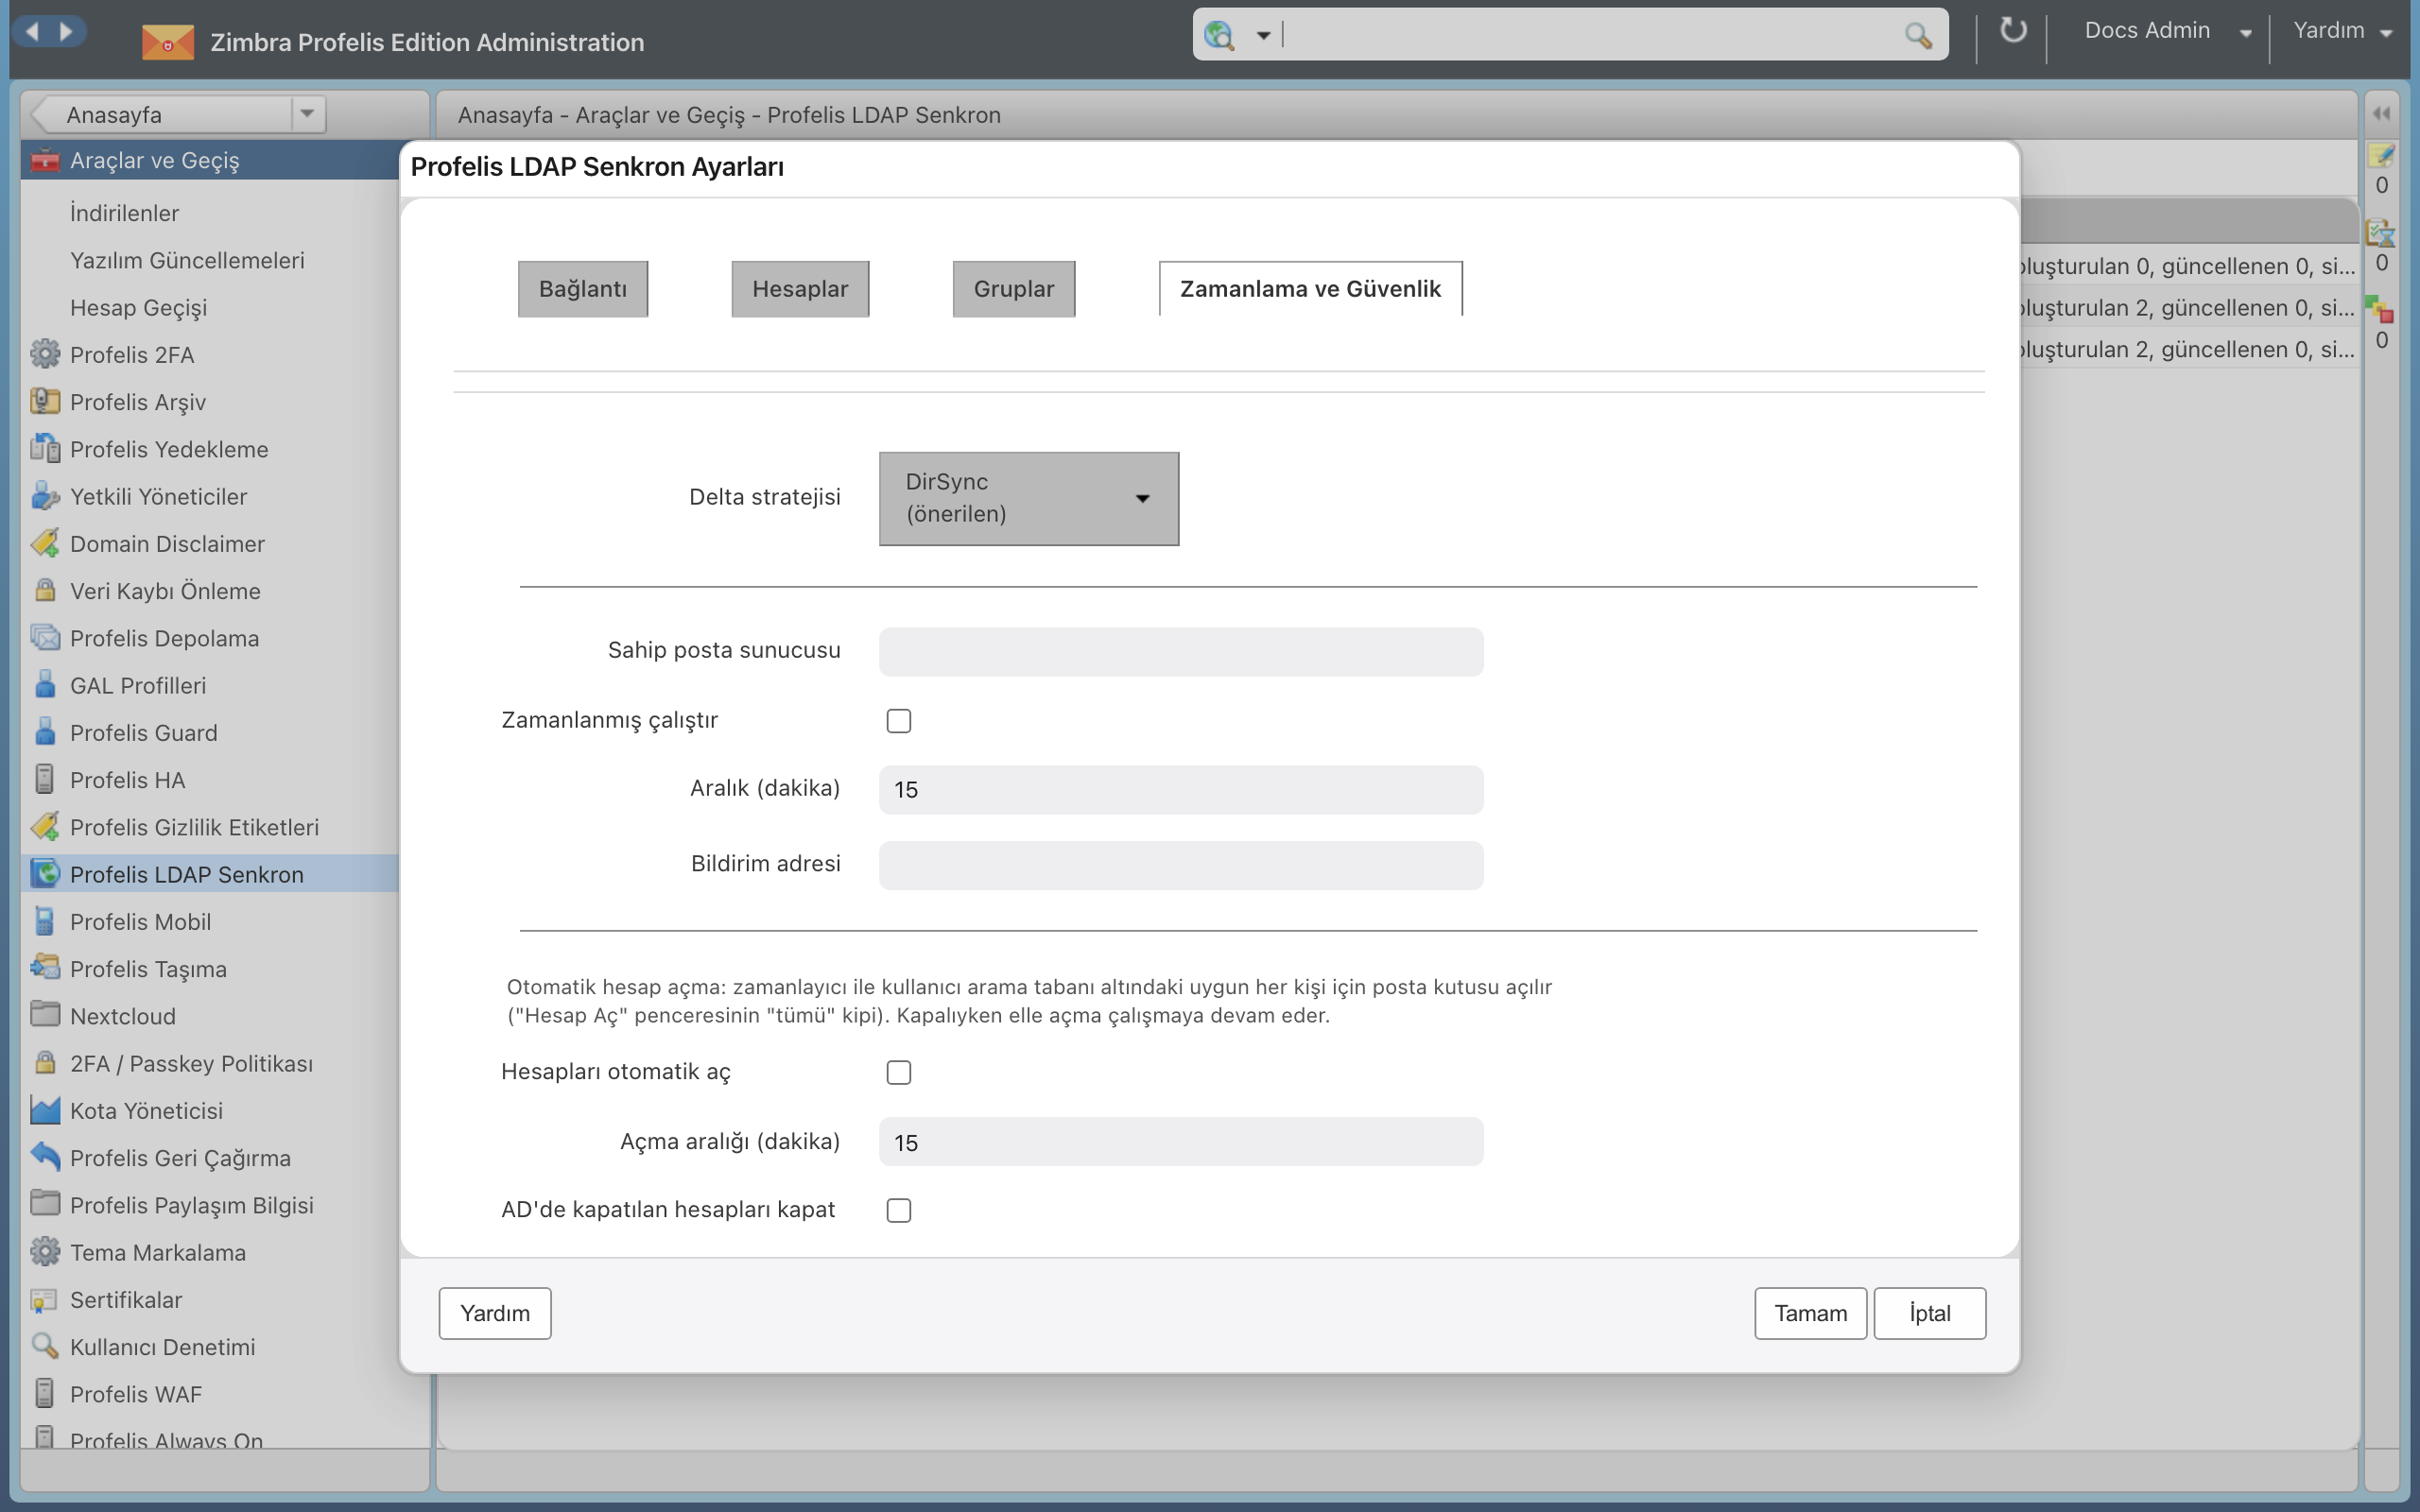Switch to the Hesaplar tab
The height and width of the screenshot is (1512, 2420).
[800, 289]
